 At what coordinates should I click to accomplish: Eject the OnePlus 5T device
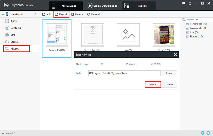35,14
